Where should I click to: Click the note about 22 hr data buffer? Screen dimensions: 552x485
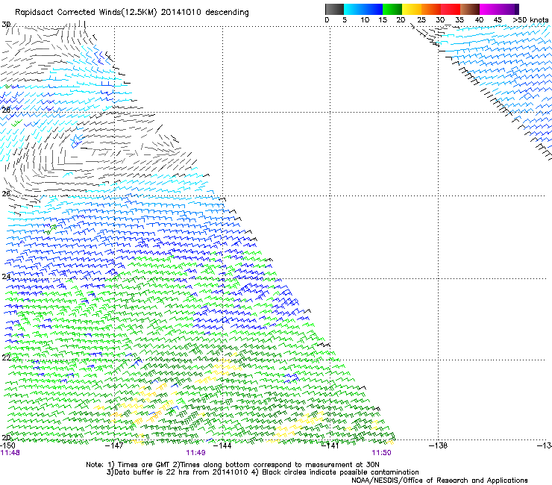click(263, 472)
